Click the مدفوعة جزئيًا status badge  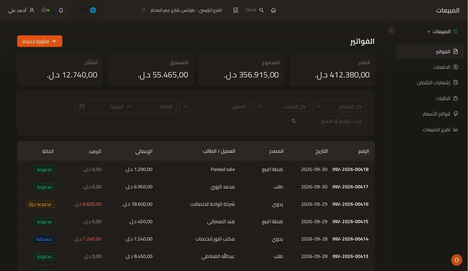pyautogui.click(x=40, y=204)
